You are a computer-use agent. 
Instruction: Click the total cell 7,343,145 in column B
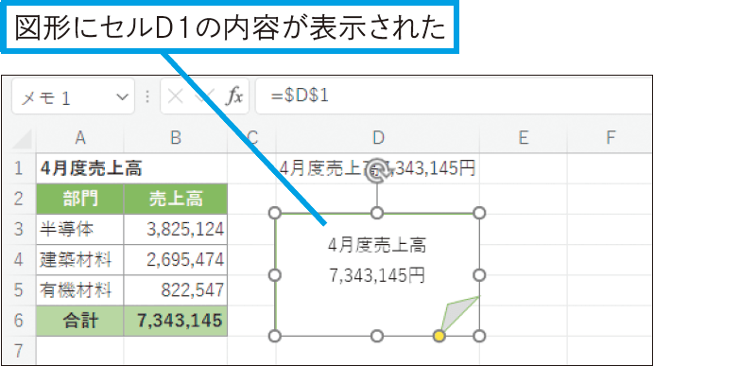(x=176, y=321)
